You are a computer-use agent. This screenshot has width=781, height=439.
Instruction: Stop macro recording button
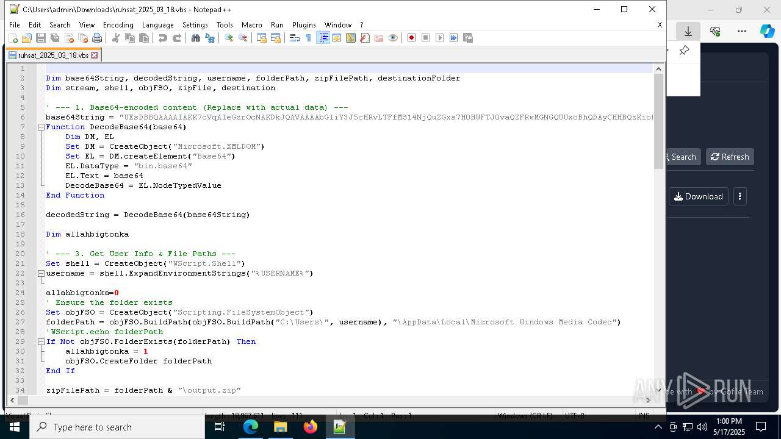[426, 38]
